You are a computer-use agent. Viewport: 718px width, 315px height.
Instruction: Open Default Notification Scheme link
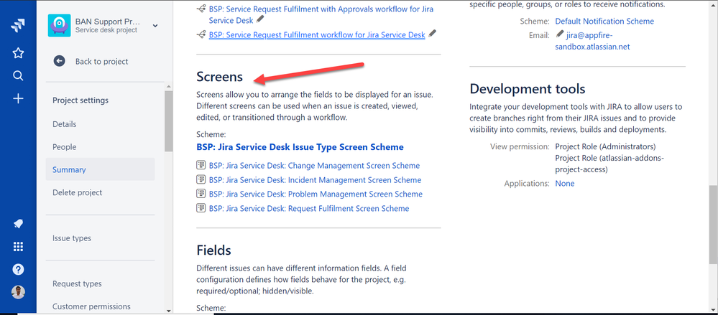tap(604, 21)
